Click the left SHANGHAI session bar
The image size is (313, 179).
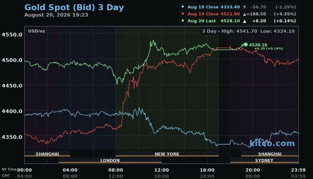click(x=47, y=154)
